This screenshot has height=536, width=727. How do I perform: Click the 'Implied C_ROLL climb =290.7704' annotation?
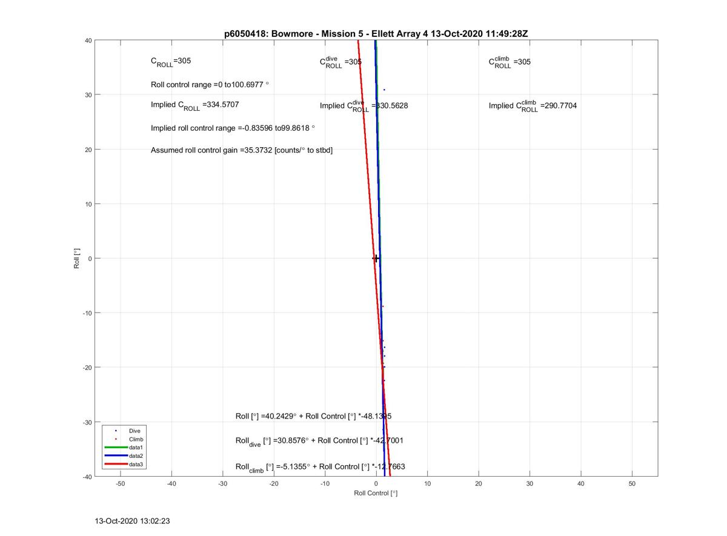[x=533, y=106]
